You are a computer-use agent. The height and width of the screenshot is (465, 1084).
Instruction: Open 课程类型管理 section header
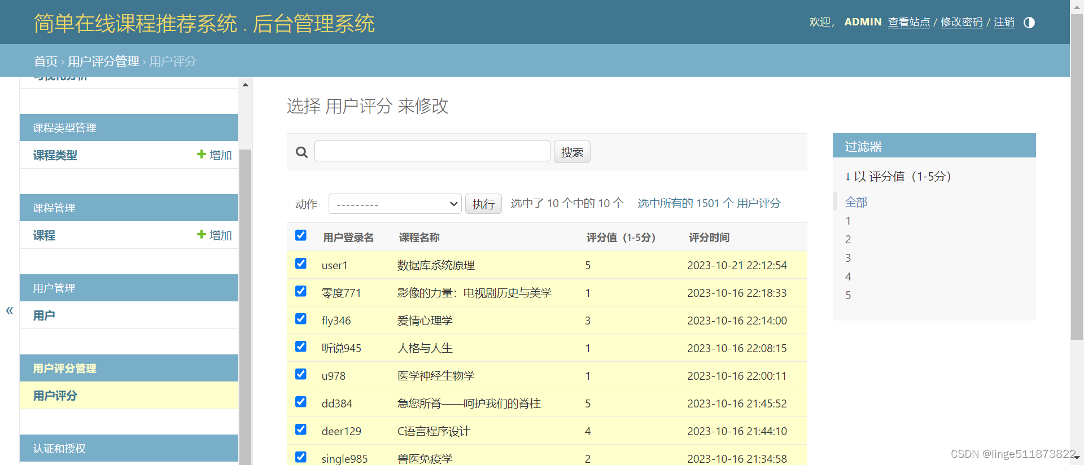pyautogui.click(x=64, y=128)
